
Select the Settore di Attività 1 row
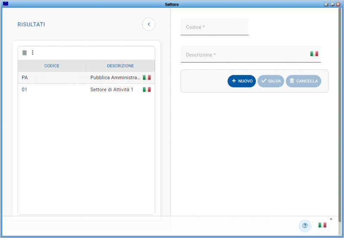(112, 89)
